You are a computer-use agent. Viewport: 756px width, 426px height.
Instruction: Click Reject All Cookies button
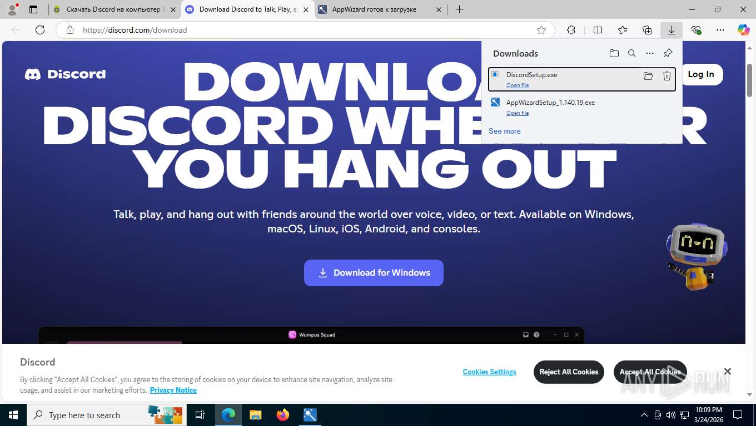tap(569, 372)
